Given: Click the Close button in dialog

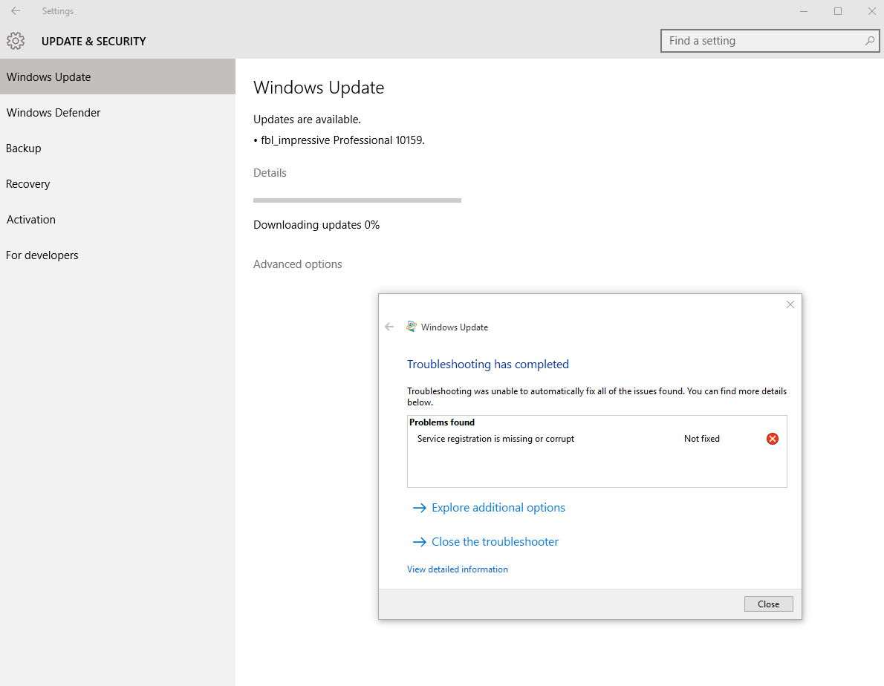Looking at the screenshot, I should click(x=768, y=604).
